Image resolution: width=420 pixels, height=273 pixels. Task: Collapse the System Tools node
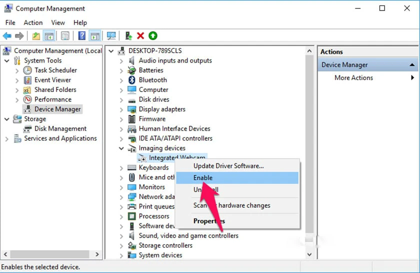tap(7, 61)
